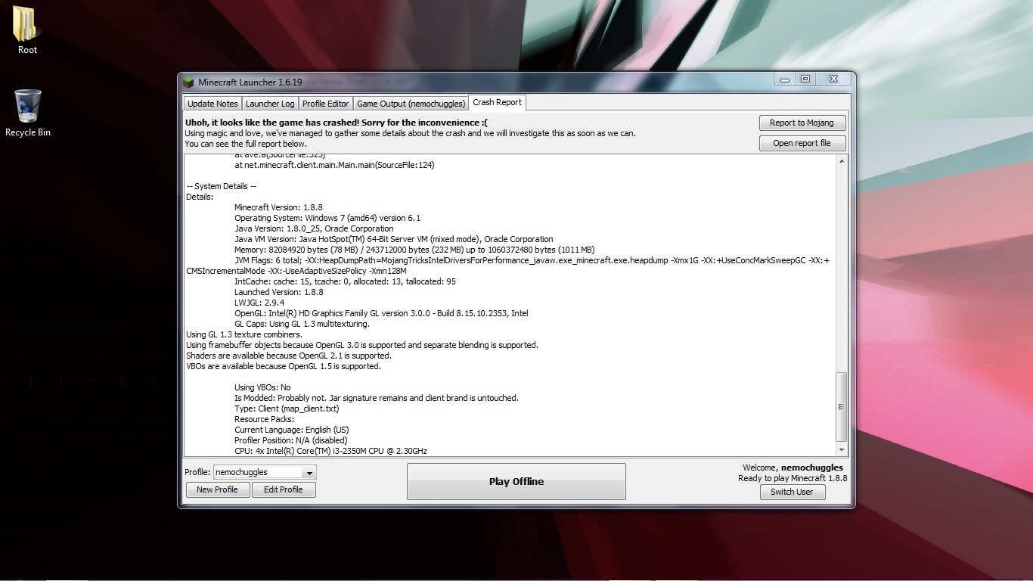Viewport: 1033px width, 581px height.
Task: Click the 'Using magic and love' description line
Action: coord(411,133)
